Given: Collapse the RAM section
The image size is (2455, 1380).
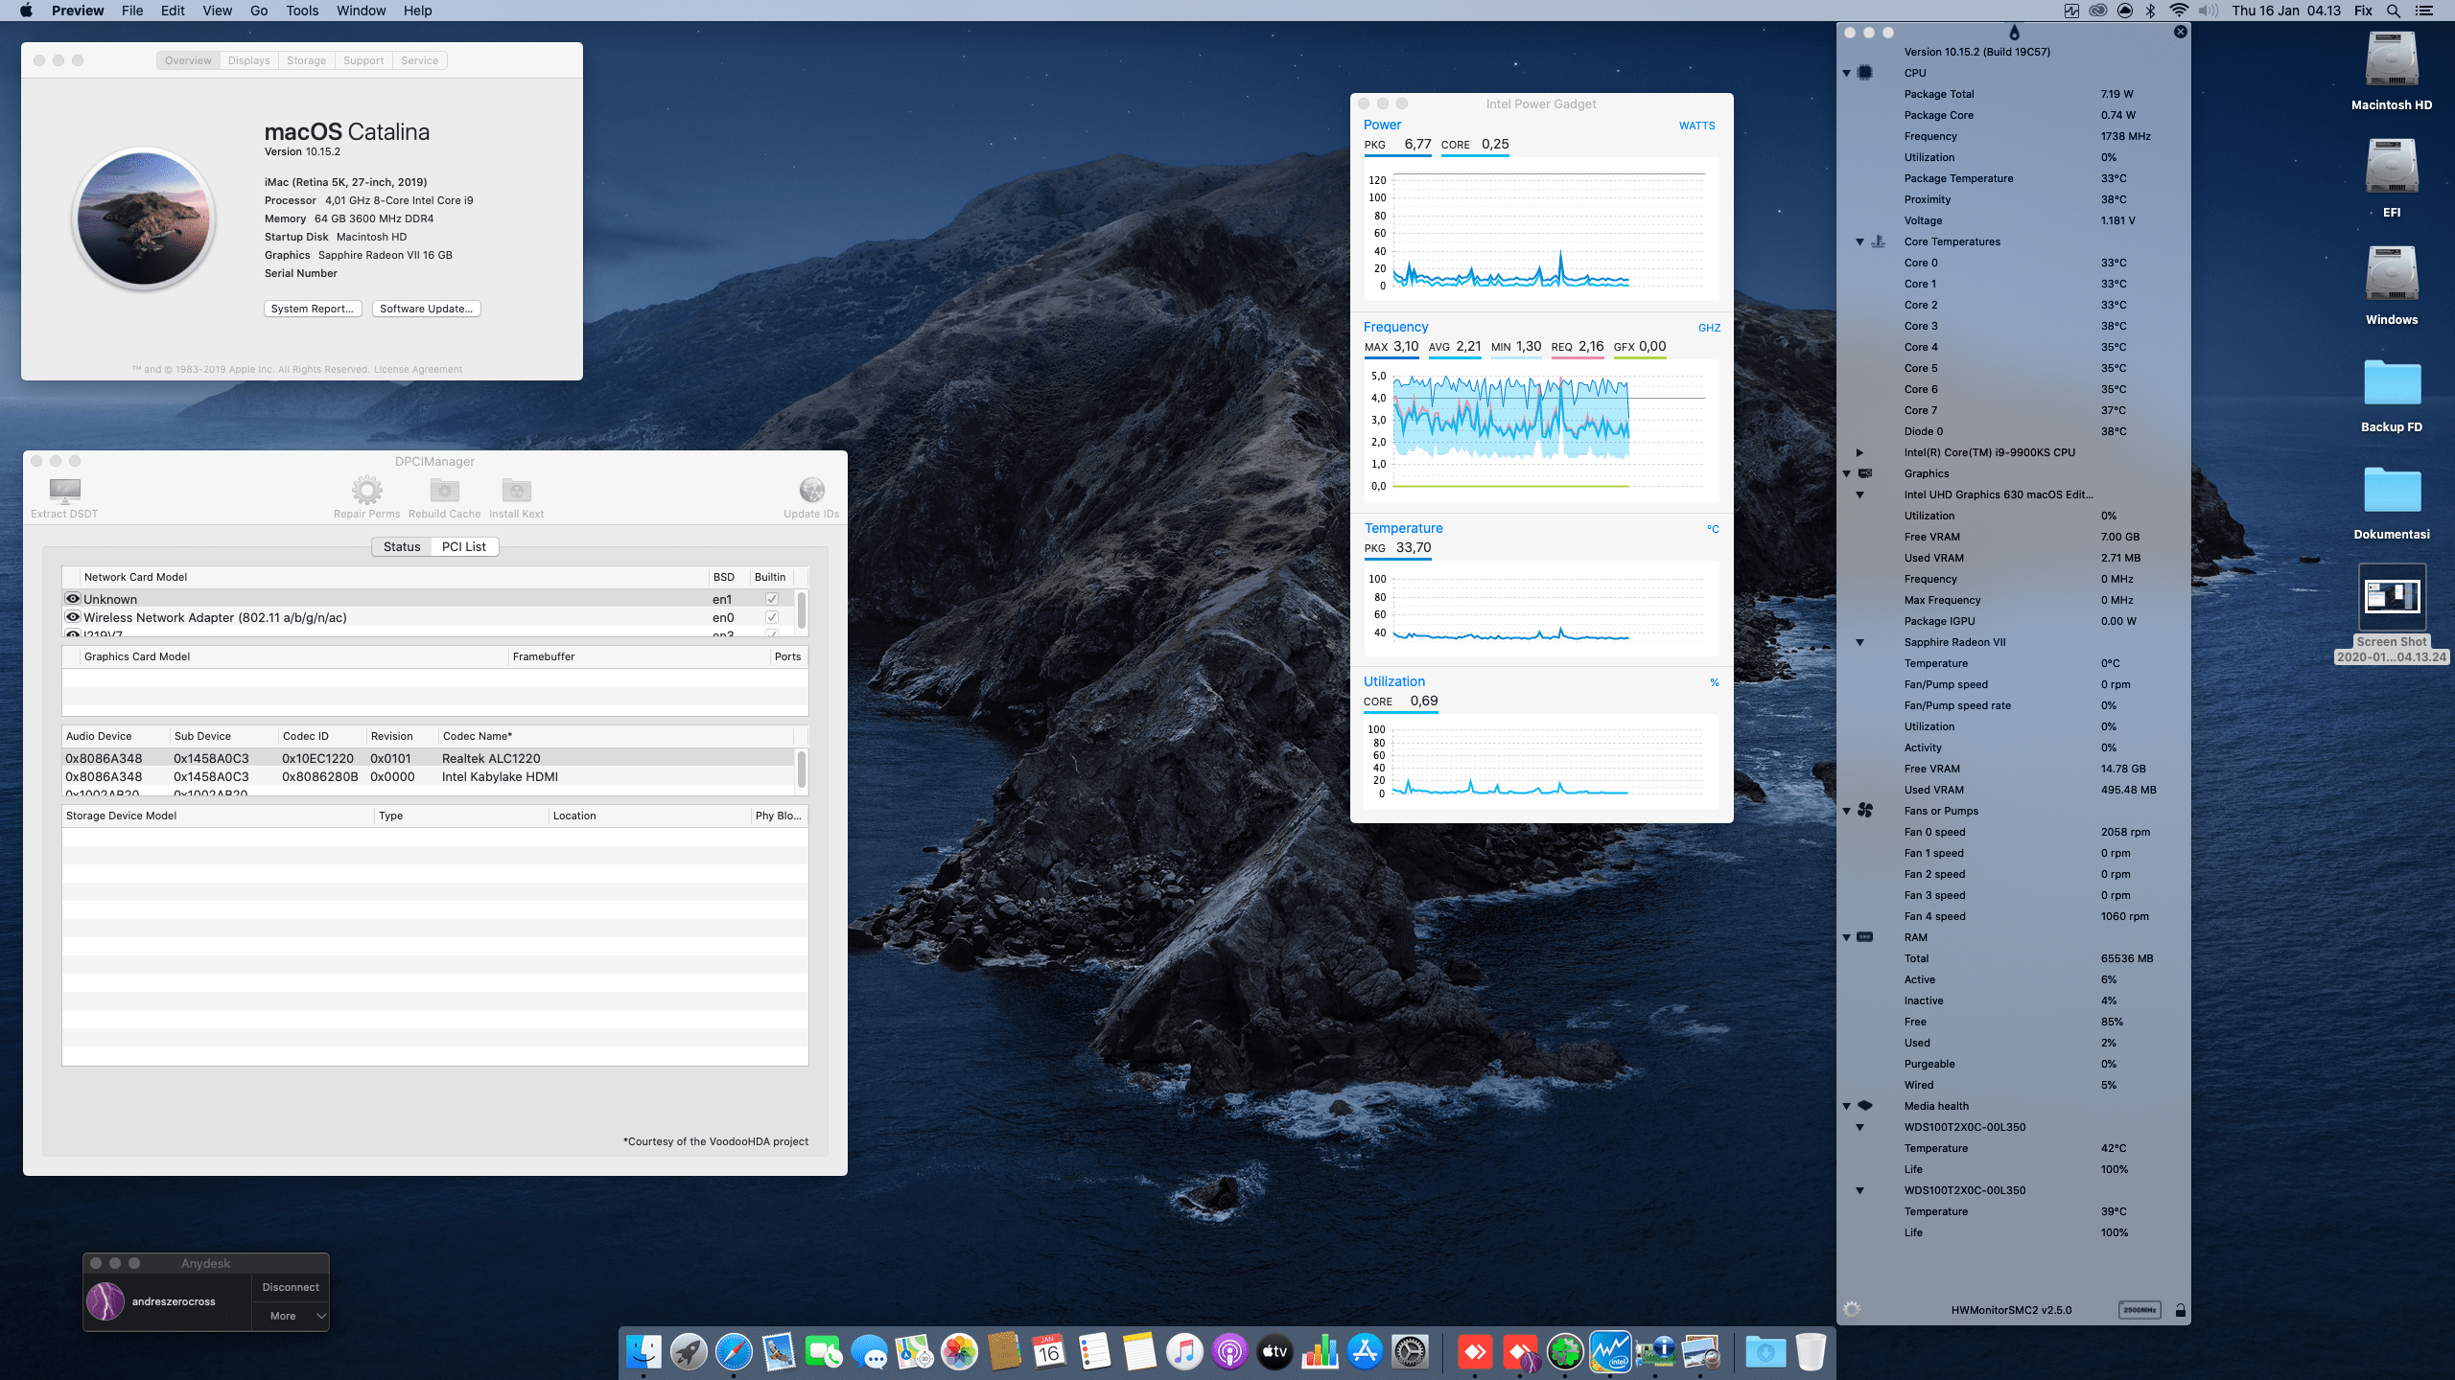Looking at the screenshot, I should click(x=1846, y=937).
